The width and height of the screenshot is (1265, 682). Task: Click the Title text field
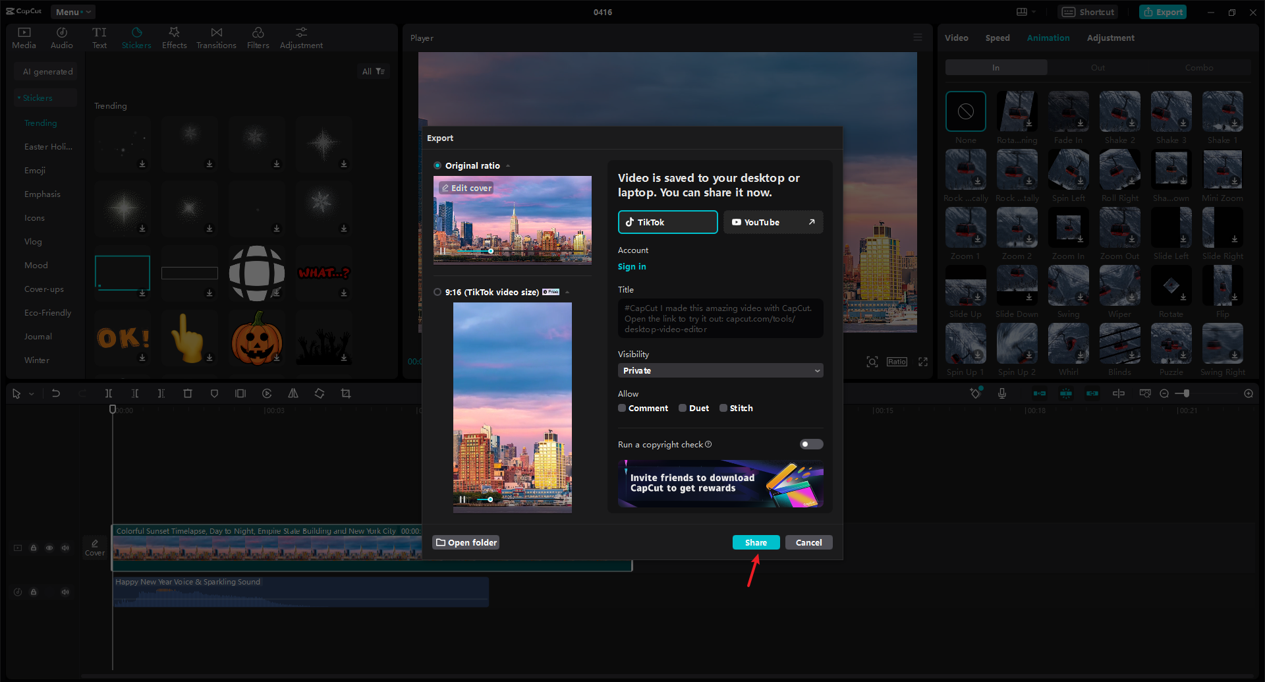click(x=721, y=318)
